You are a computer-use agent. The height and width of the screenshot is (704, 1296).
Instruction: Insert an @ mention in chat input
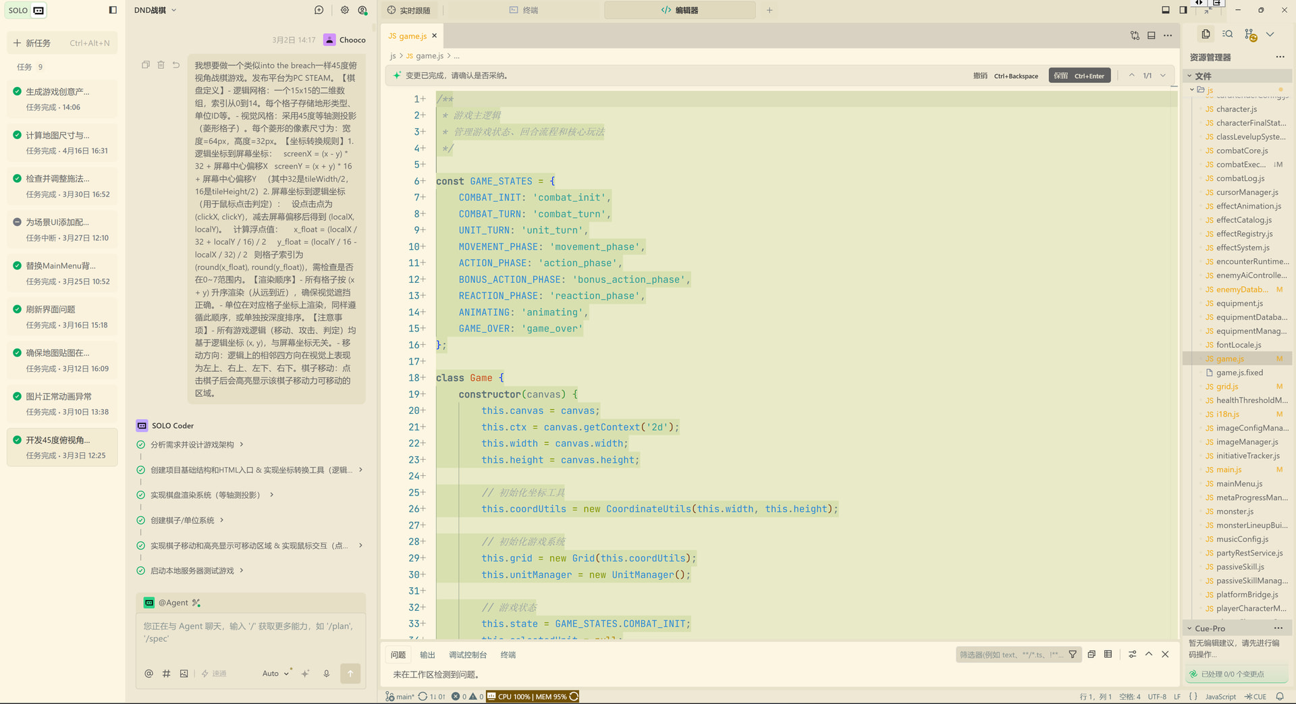tap(148, 673)
